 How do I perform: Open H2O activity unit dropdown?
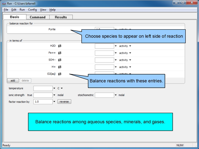click(130, 46)
